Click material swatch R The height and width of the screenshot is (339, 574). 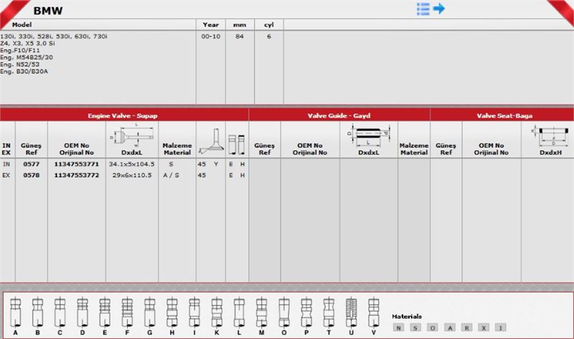466,328
